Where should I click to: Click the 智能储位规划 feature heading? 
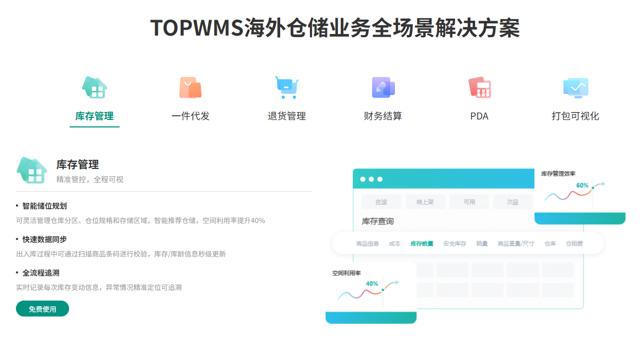click(45, 206)
